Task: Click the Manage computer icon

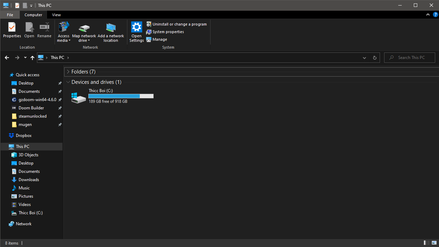Action: click(149, 39)
